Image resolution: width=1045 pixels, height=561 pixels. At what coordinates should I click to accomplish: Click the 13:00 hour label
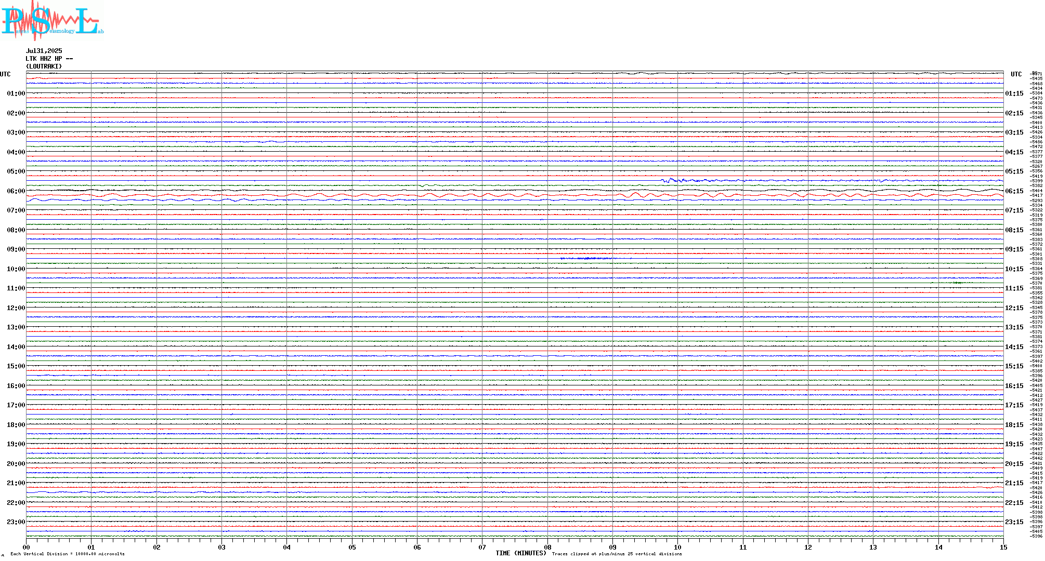(x=16, y=327)
